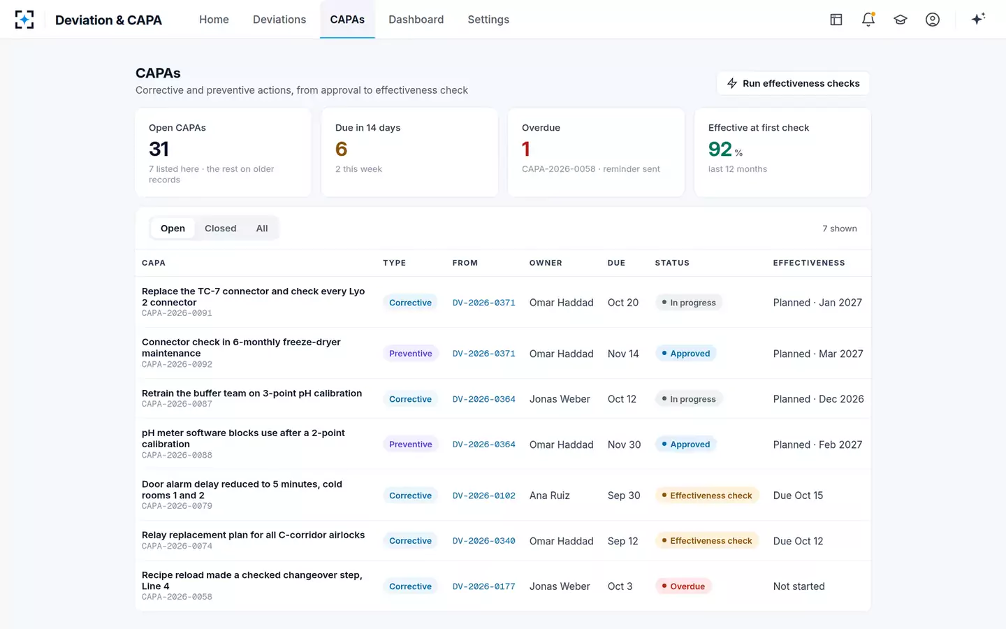The height and width of the screenshot is (629, 1006).
Task: Click the Deviation & CAPA logo icon
Action: (x=24, y=20)
